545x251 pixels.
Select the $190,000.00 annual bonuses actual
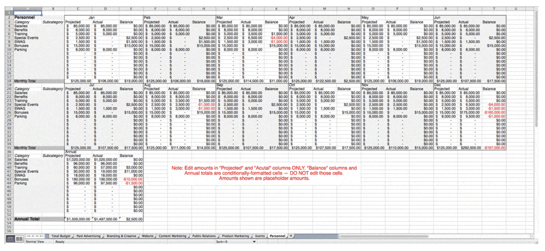(105, 179)
